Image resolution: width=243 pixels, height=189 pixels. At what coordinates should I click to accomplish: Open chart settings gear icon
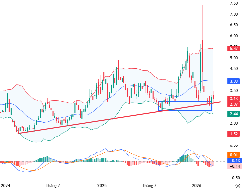pyautogui.click(x=238, y=185)
